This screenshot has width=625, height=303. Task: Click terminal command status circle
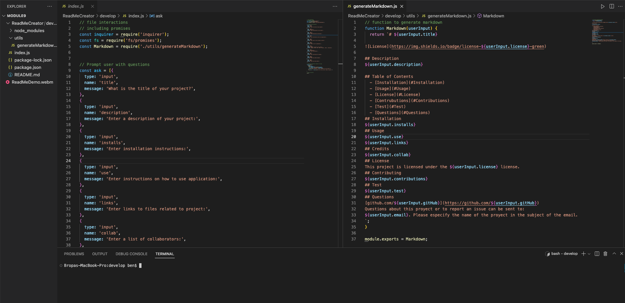(x=61, y=266)
